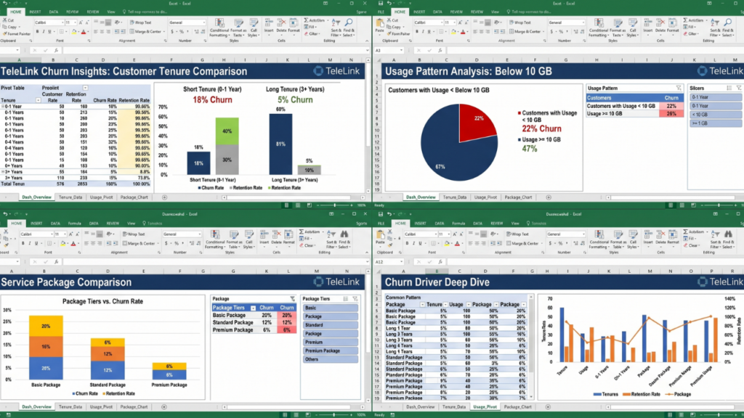Click the red Font Color A in the Churn Driver window

coord(457,243)
